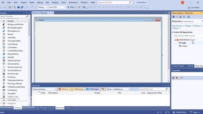The image size is (203, 114).
Task: Click the unpushed commits up-arrow in status bar
Action: point(158,112)
